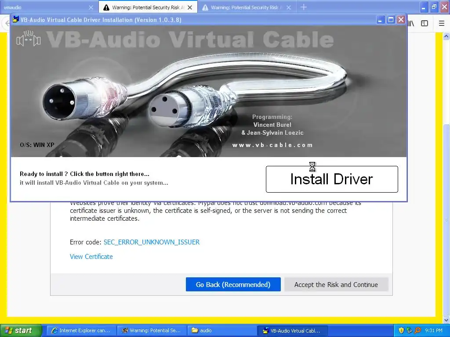Open the audio folder taskbar item

coord(222,330)
